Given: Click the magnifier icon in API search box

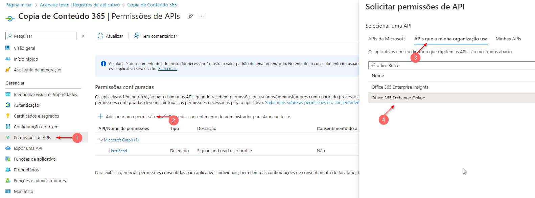Looking at the screenshot, I should pyautogui.click(x=373, y=65).
